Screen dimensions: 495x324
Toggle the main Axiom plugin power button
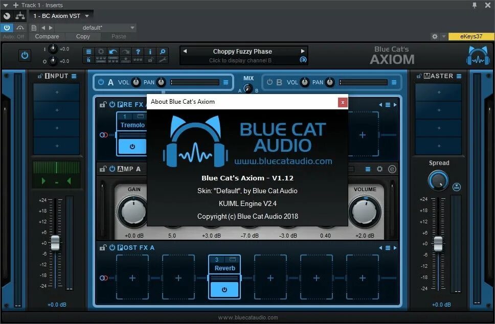pyautogui.click(x=25, y=56)
